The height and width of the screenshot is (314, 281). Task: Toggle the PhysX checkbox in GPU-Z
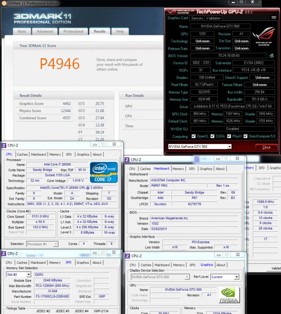click(x=229, y=136)
